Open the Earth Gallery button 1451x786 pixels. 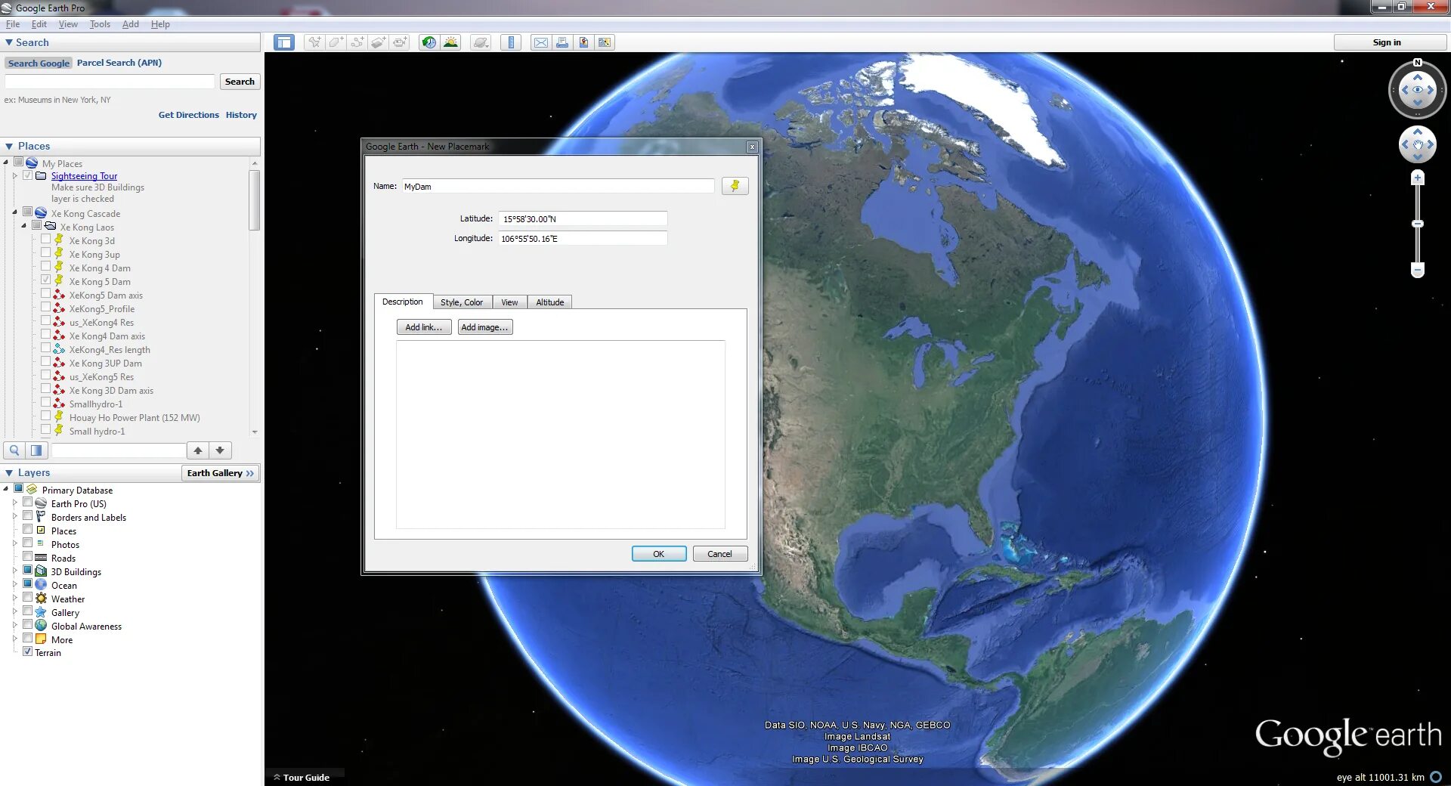[221, 473]
